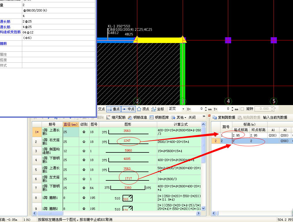Decrease the Y value with down stepper
293x222 pixels.
[232, 110]
